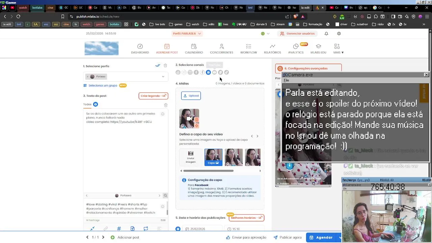Delete the post text with trash icon

[166, 105]
